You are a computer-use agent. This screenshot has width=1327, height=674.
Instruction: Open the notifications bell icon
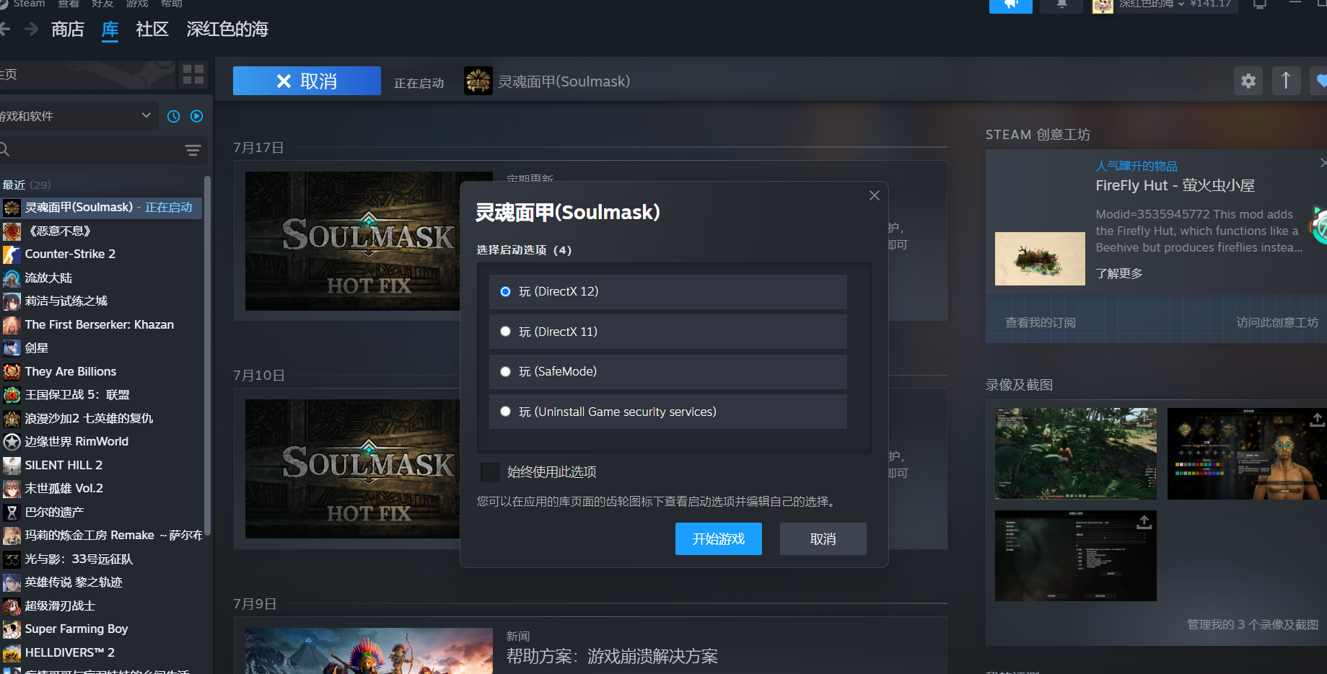(x=1061, y=5)
